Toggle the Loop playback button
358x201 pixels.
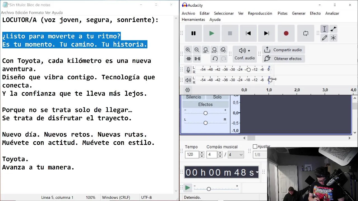(305, 33)
